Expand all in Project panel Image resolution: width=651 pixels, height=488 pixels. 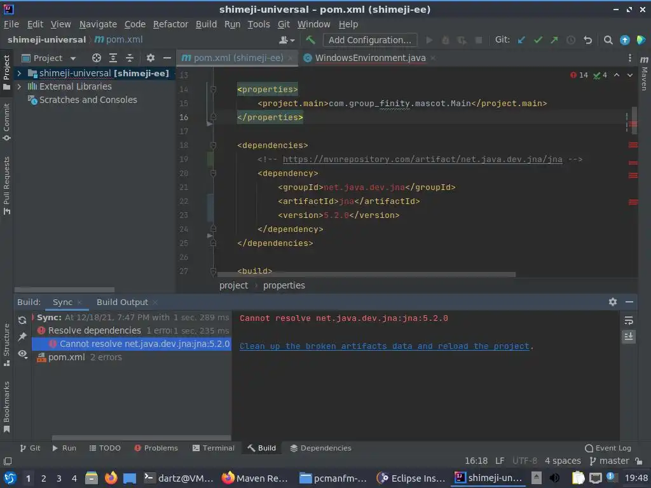tap(113, 58)
